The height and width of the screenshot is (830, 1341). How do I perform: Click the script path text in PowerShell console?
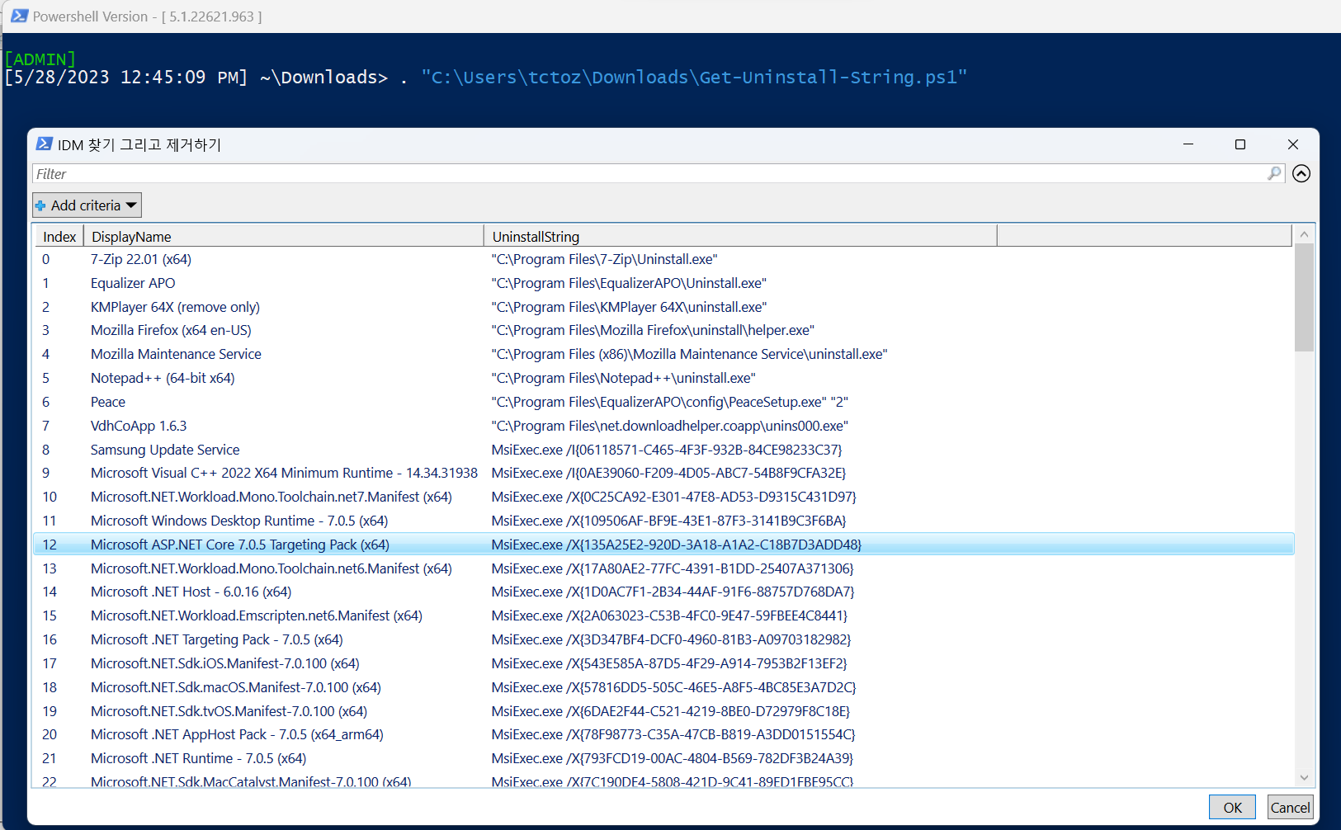tap(694, 77)
